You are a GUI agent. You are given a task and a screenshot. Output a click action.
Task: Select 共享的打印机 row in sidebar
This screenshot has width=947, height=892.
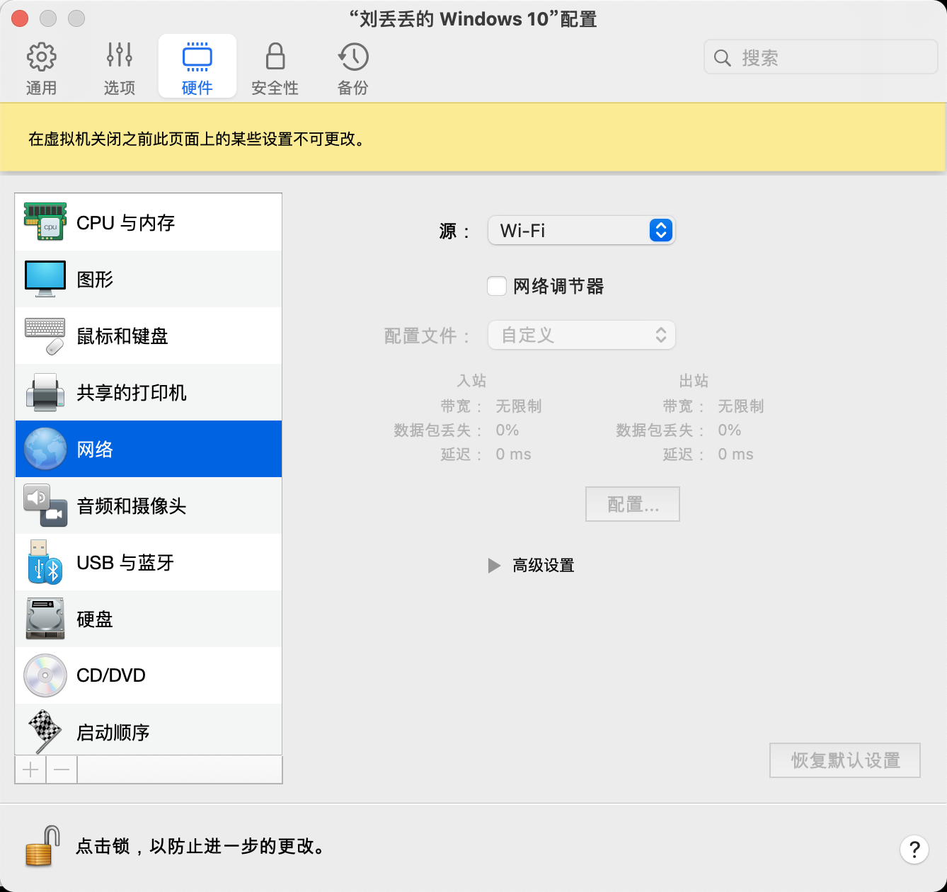149,392
